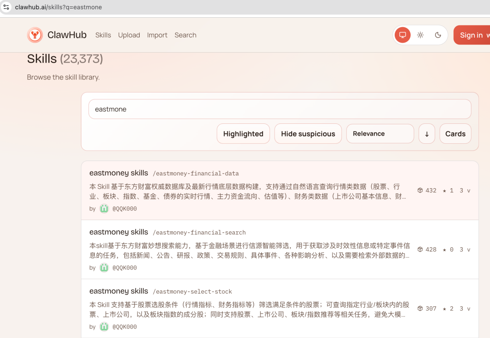
Task: Click the star icon on eastmoney-financial-search
Action: (x=444, y=250)
